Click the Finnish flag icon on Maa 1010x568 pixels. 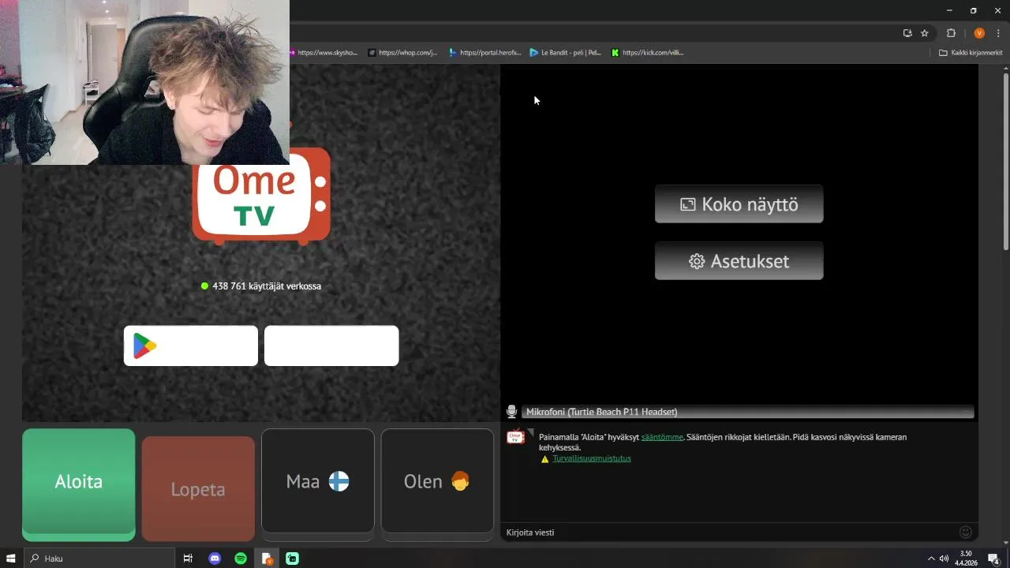339,481
